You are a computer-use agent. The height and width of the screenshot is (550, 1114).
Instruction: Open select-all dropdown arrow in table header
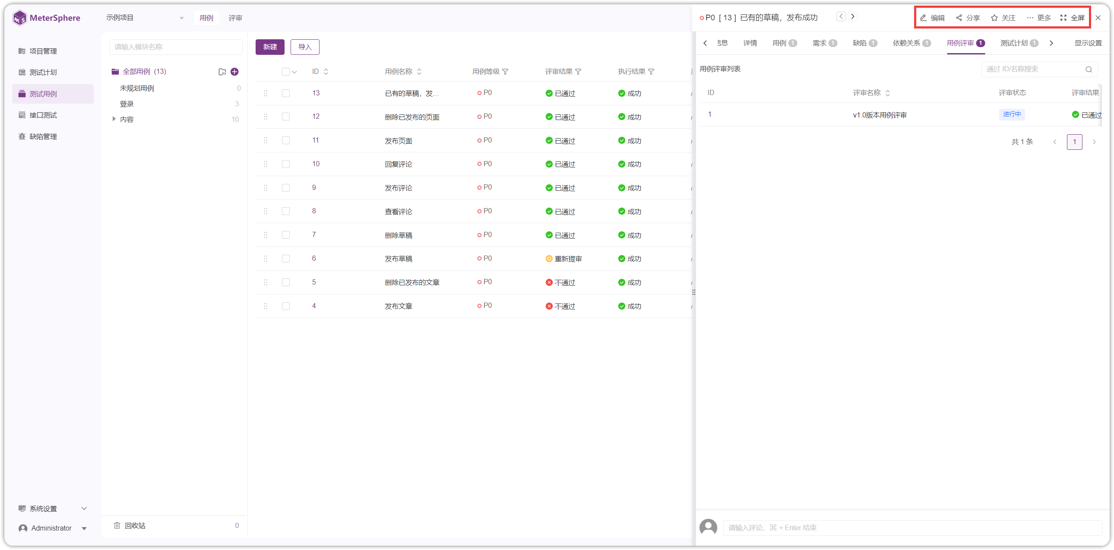pyautogui.click(x=294, y=72)
